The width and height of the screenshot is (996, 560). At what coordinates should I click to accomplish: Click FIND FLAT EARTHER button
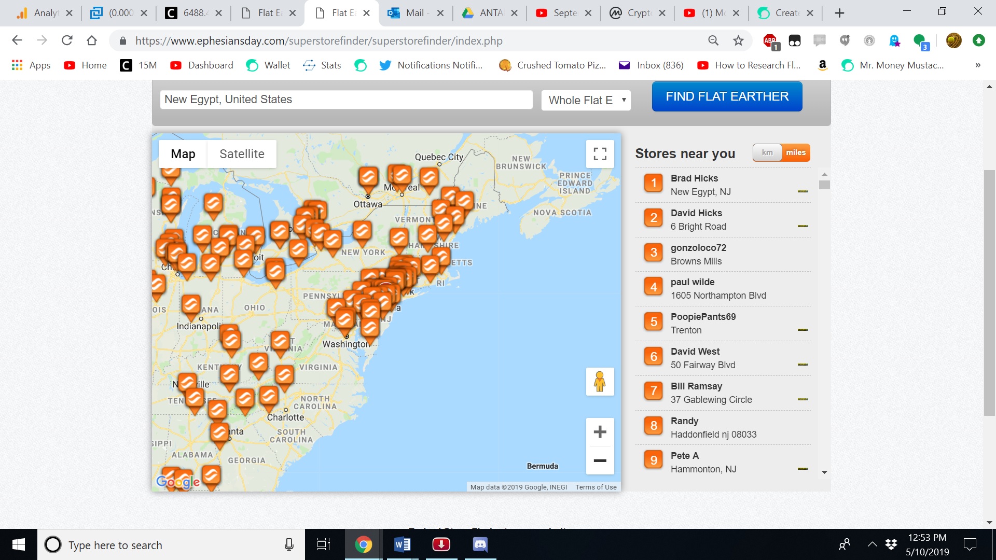pos(727,96)
